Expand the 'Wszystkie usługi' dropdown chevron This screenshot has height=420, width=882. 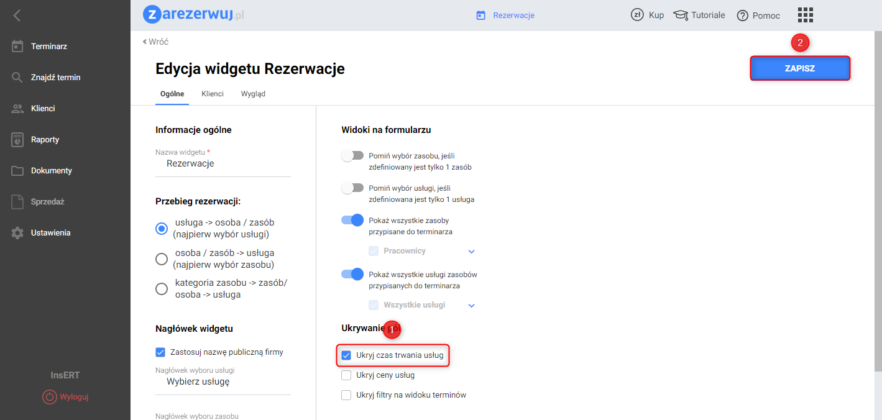tap(471, 306)
